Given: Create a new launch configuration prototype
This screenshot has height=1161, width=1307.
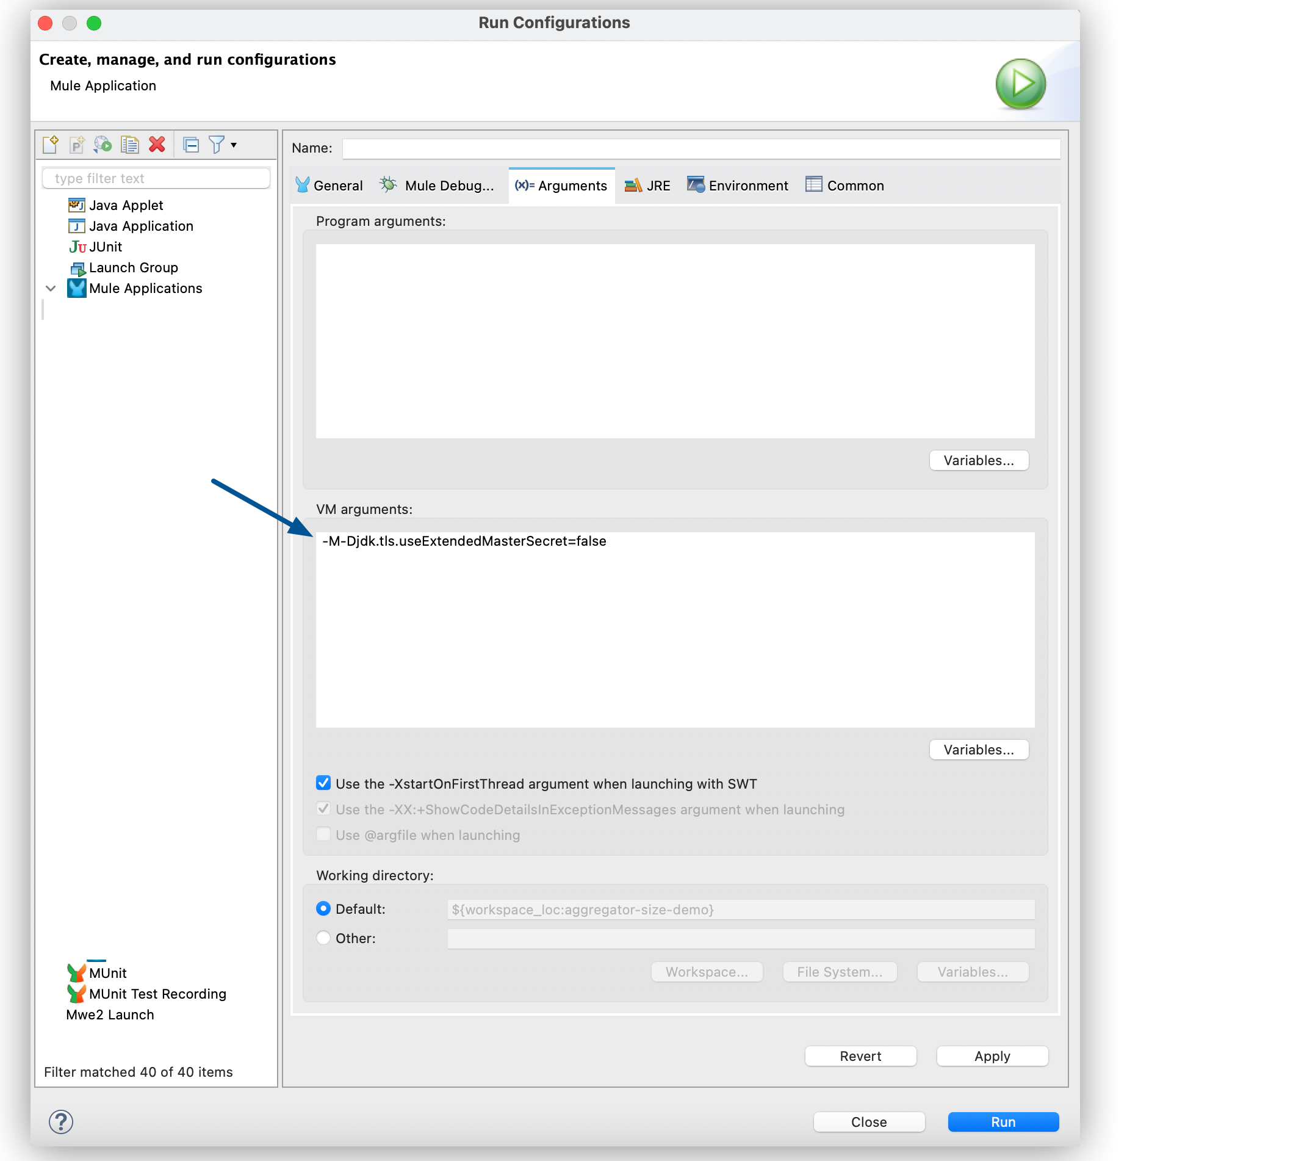Looking at the screenshot, I should (77, 144).
